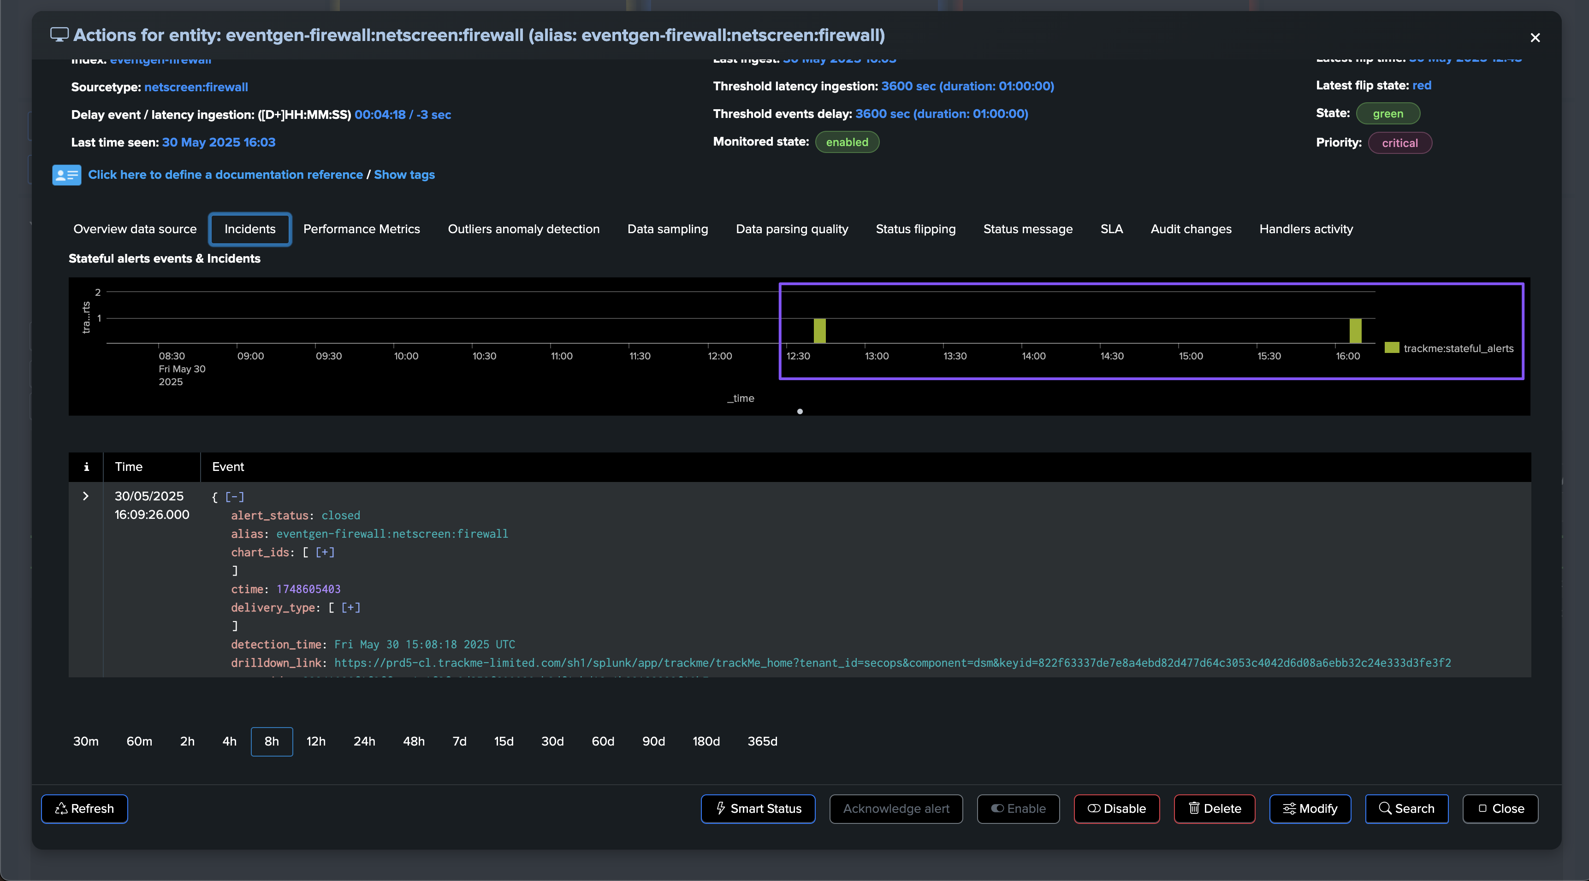Switch to Performance Metrics tab

pyautogui.click(x=362, y=229)
